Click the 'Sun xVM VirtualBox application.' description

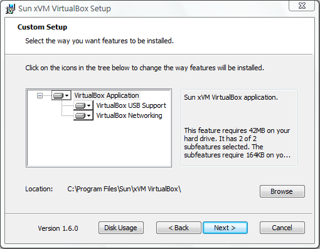[x=231, y=97]
